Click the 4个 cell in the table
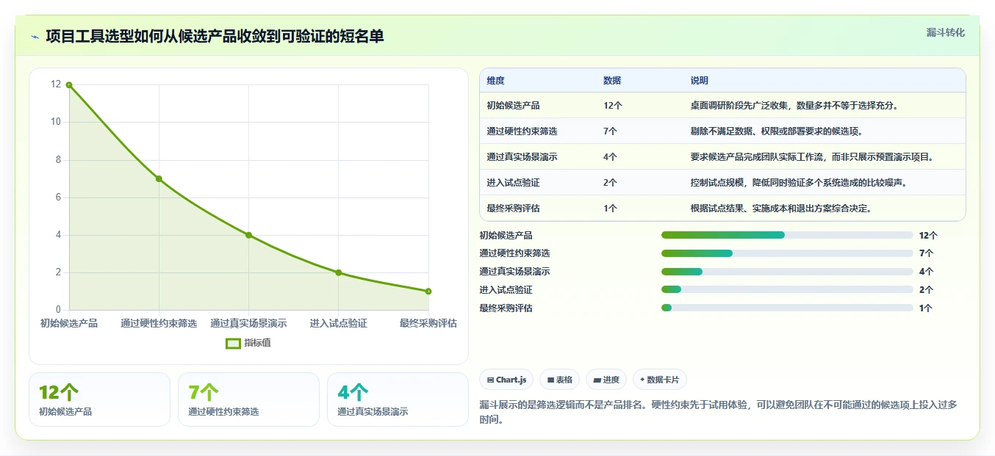995x456 pixels. pyautogui.click(x=610, y=157)
